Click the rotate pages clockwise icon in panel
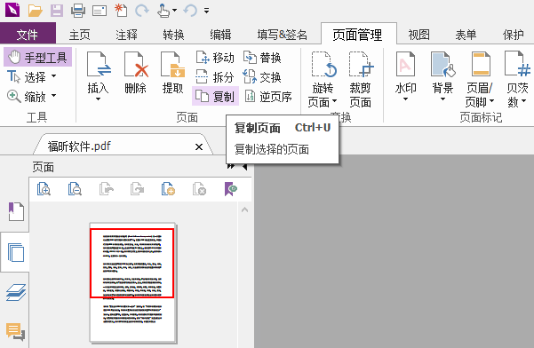 coord(137,189)
